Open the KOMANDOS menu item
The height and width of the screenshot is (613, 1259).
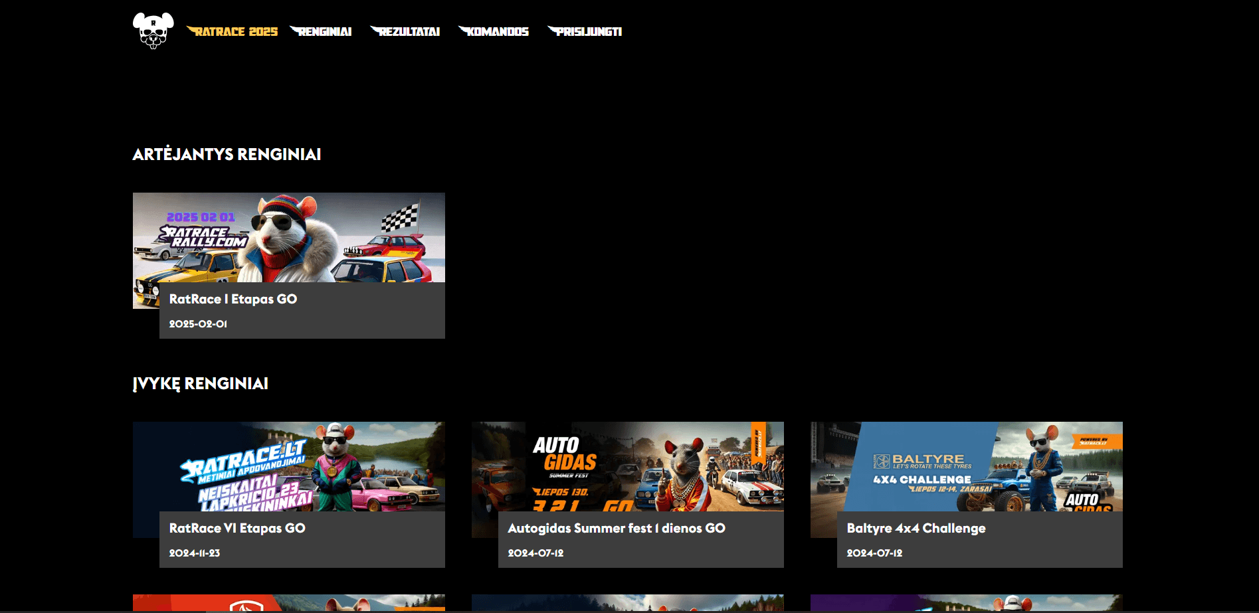[x=494, y=31]
